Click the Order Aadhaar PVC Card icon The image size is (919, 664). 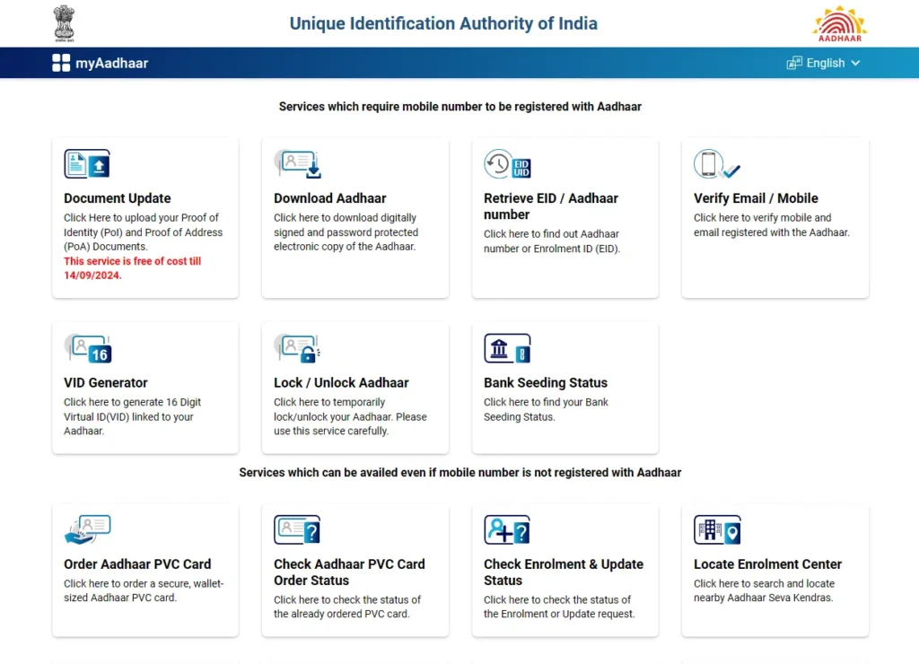(87, 529)
